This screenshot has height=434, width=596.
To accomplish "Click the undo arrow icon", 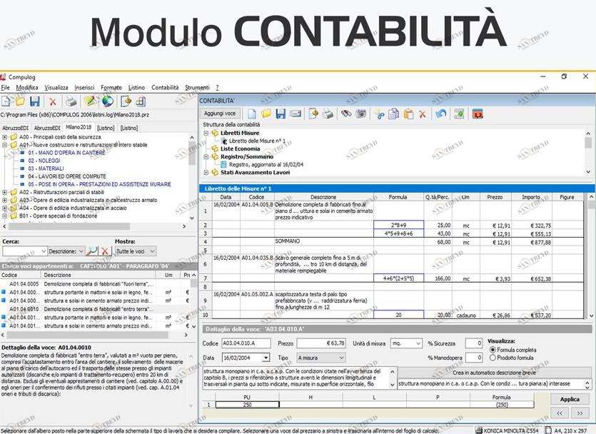I will [x=440, y=114].
